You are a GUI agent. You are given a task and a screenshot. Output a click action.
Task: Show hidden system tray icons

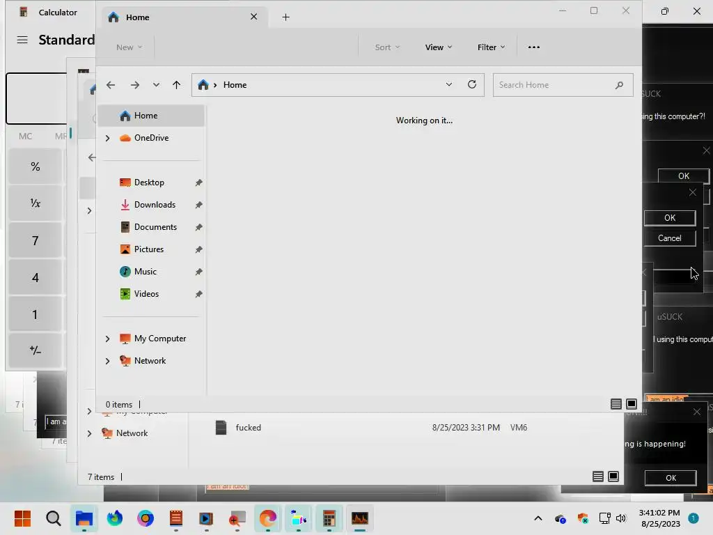pos(538,518)
